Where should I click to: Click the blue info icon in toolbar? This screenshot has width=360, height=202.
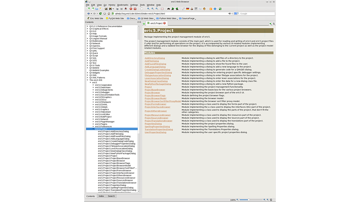[x=215, y=9]
